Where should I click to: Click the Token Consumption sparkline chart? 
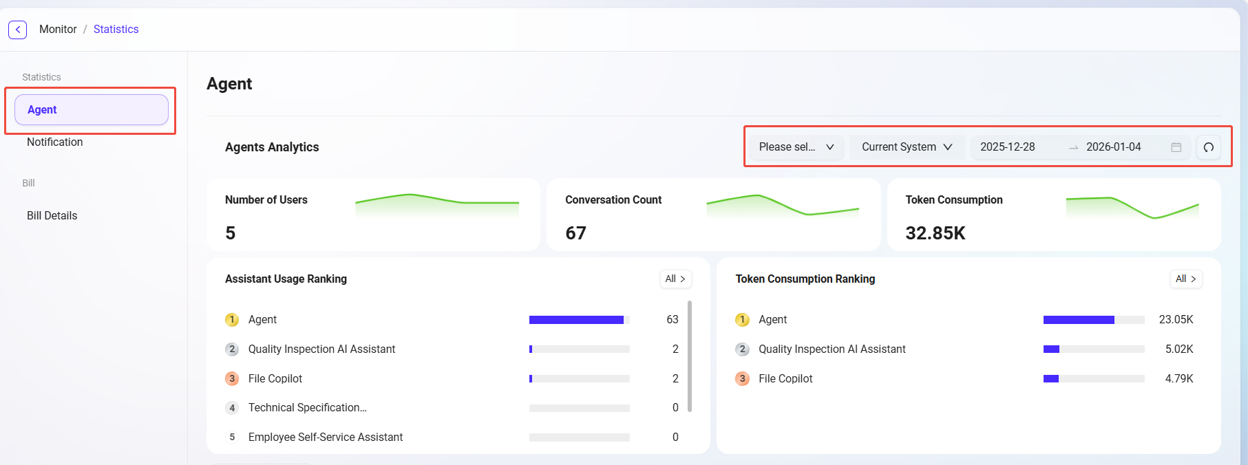coord(1132,206)
